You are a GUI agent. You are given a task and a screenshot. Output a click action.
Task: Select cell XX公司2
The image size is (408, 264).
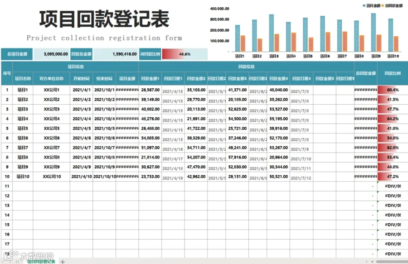click(x=52, y=100)
